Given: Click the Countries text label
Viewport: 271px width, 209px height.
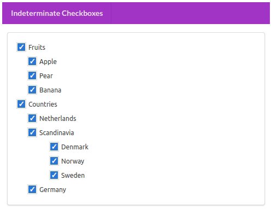Looking at the screenshot, I should pyautogui.click(x=43, y=104).
